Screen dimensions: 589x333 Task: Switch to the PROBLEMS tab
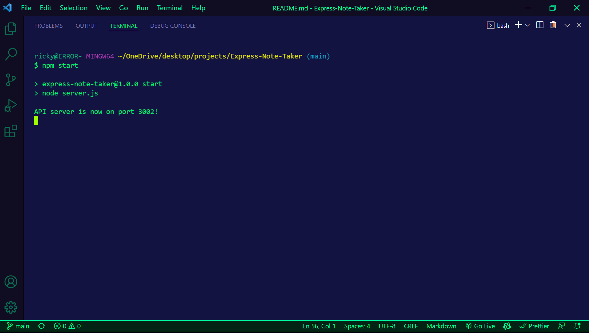[x=48, y=26]
